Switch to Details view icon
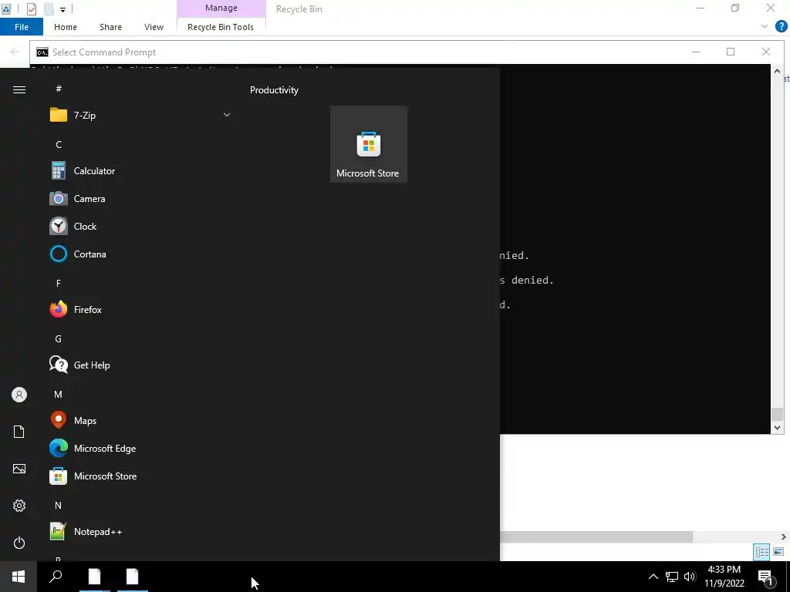Viewport: 790px width, 592px height. click(x=761, y=552)
